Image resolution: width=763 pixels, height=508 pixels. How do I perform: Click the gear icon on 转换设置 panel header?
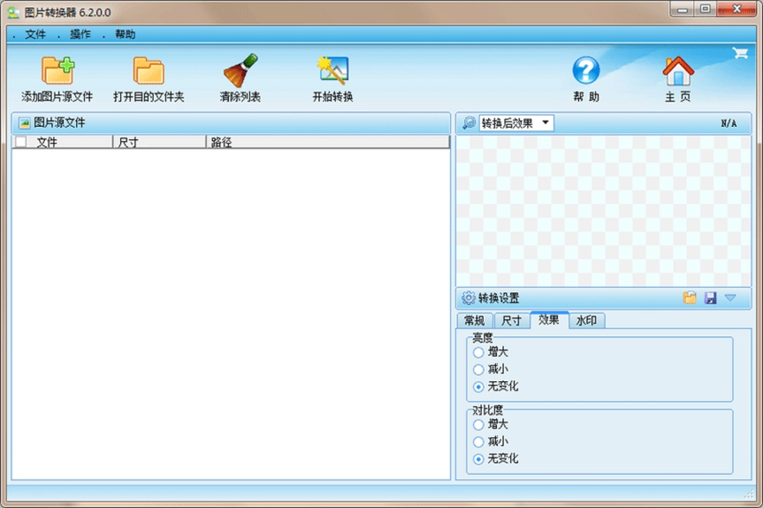[x=467, y=298]
